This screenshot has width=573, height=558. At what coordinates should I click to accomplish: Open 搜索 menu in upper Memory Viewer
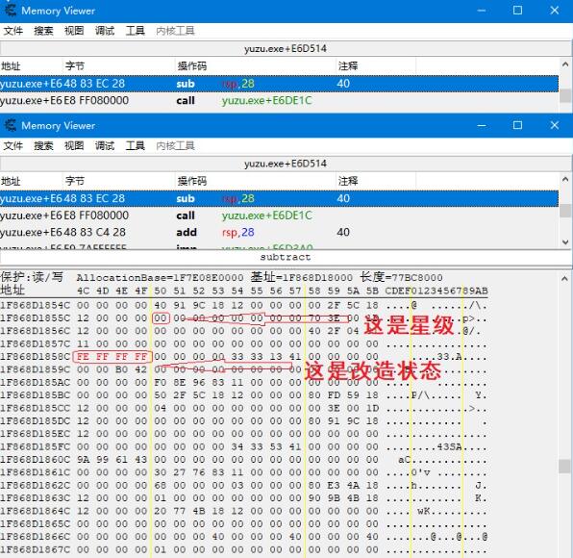(x=43, y=31)
